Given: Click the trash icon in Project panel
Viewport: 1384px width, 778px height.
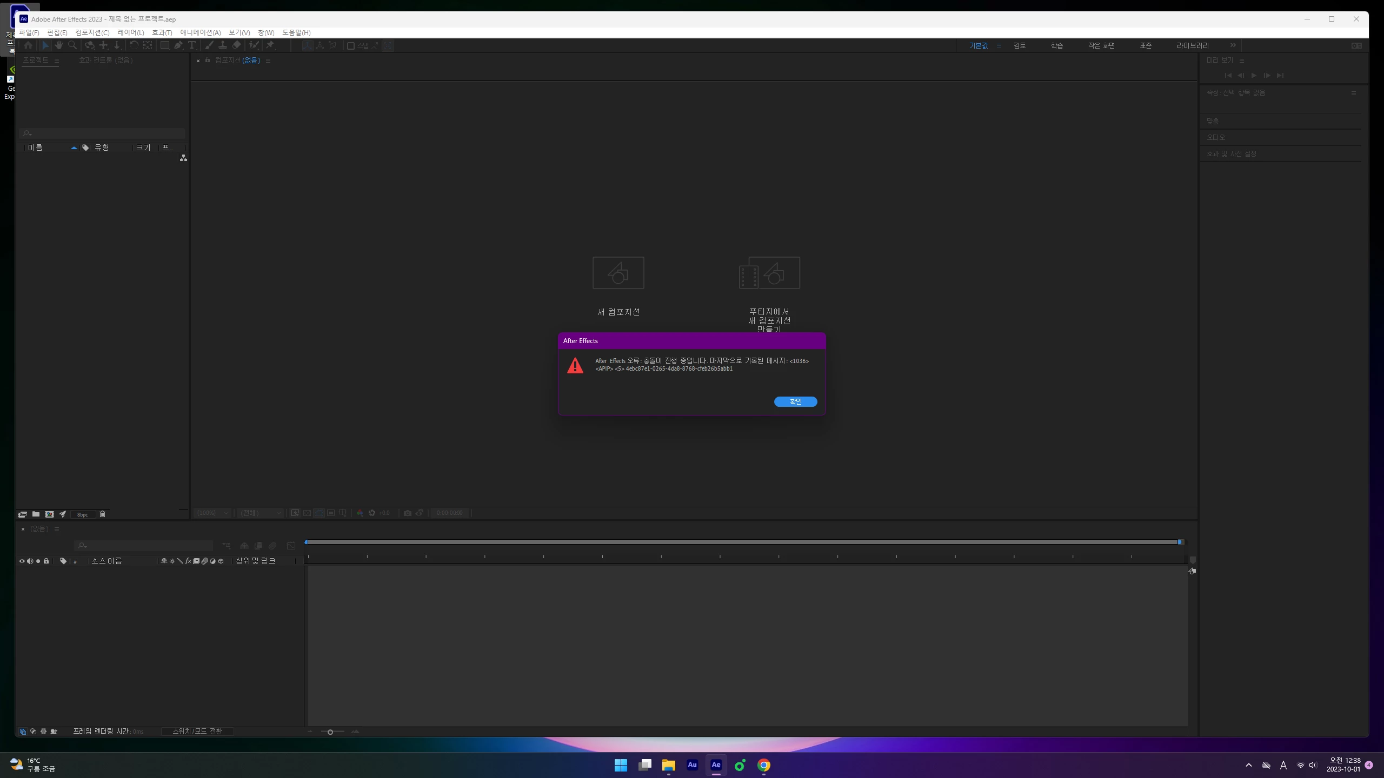Looking at the screenshot, I should pos(102,514).
